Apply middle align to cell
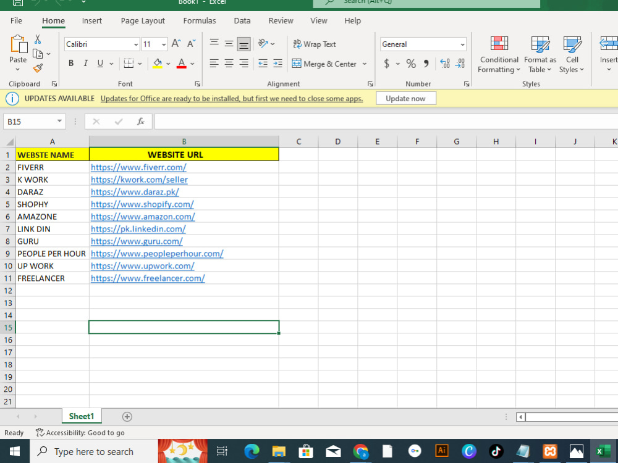The image size is (618, 463). tap(229, 44)
